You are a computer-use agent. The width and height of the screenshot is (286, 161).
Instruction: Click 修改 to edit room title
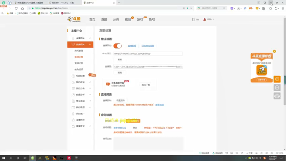pyautogui.click(x=135, y=128)
